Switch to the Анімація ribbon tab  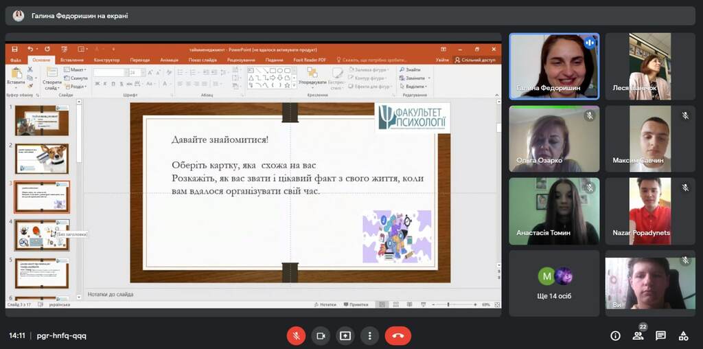(169, 60)
